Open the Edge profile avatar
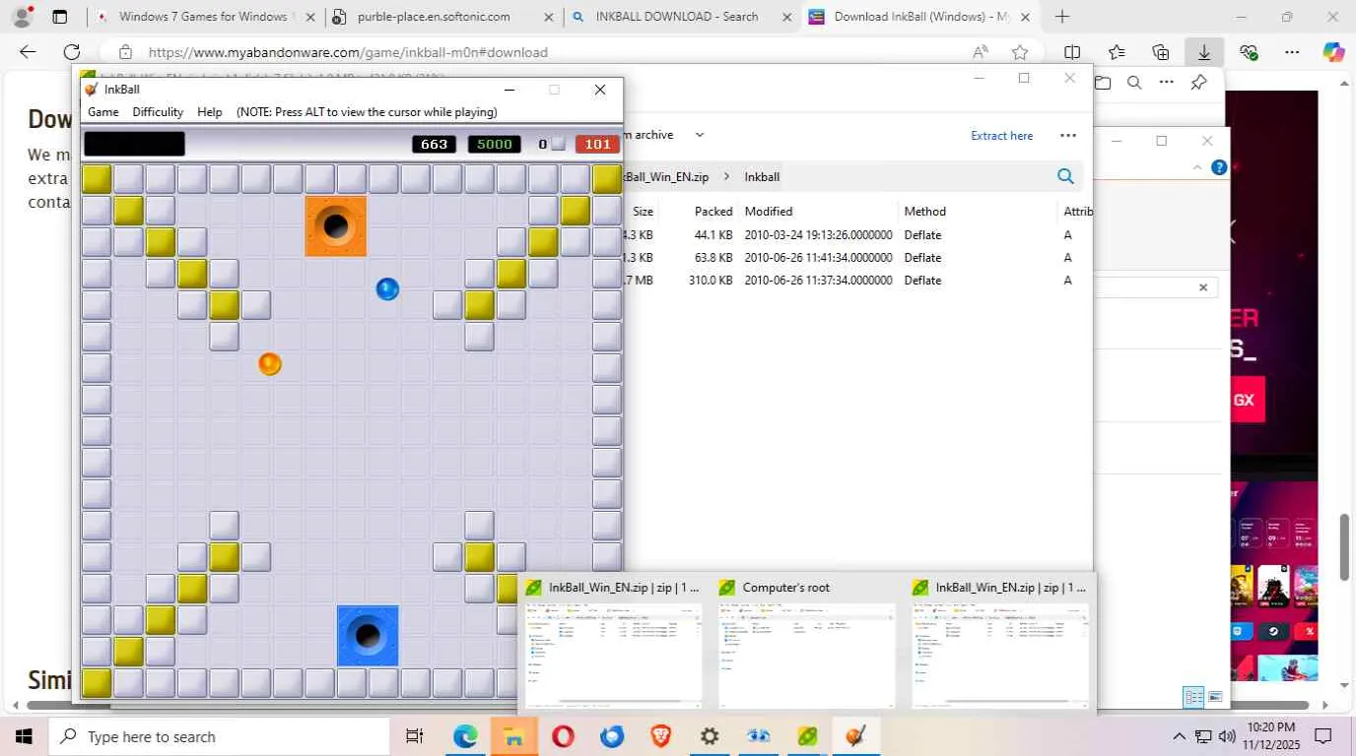The height and width of the screenshot is (756, 1356). click(22, 17)
